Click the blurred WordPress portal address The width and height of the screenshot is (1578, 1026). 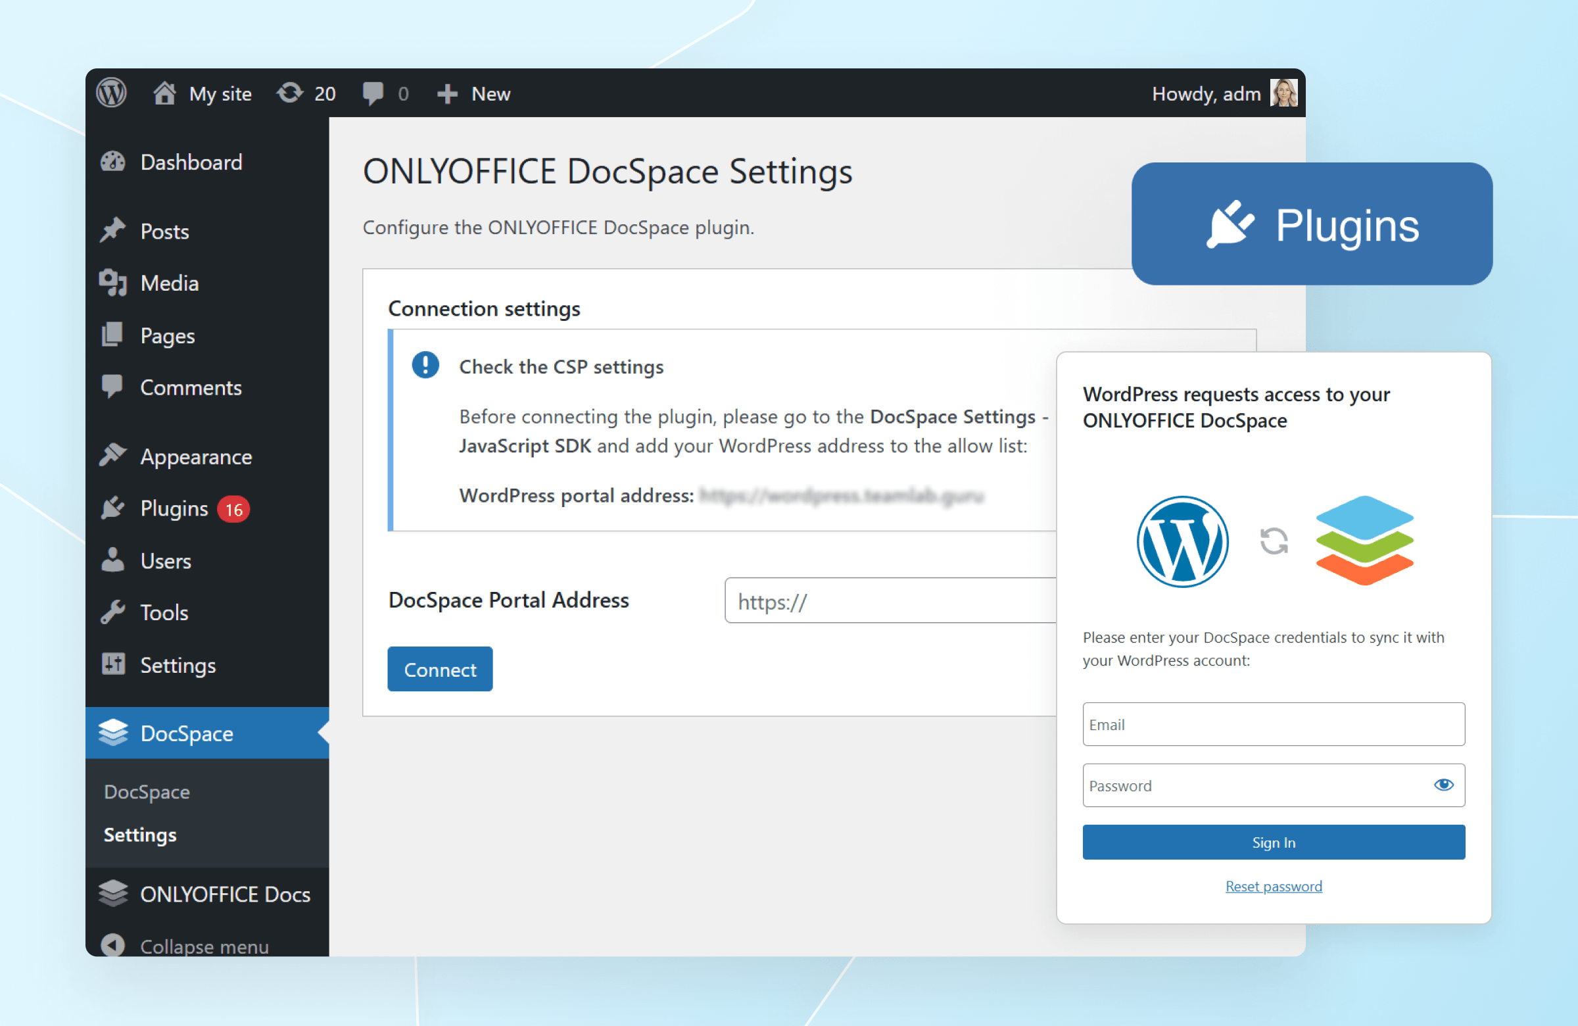tap(842, 495)
